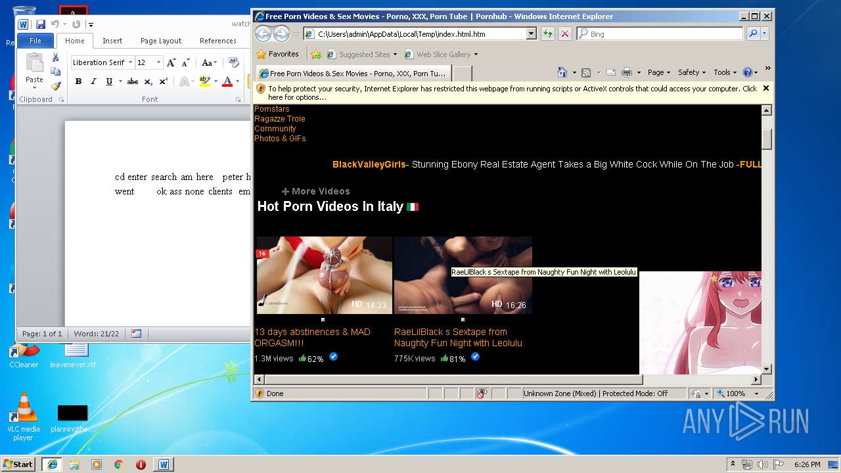Grow font size in Word ribbon

pos(171,62)
